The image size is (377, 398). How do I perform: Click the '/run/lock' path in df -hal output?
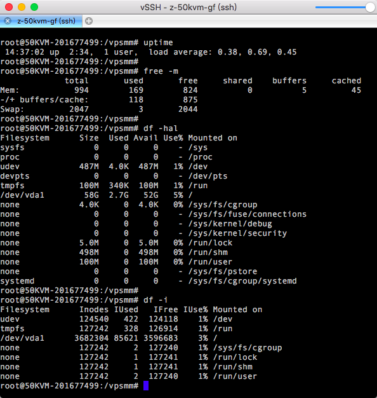pos(210,243)
